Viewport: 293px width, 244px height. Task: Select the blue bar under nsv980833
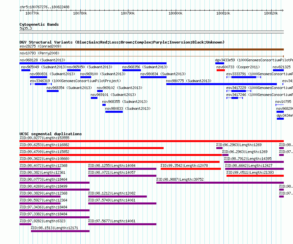tap(114, 112)
